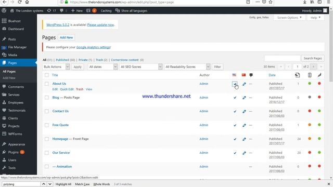This screenshot has width=333, height=187.
Task: Open the browser hamburger menu
Action: click(x=328, y=2)
